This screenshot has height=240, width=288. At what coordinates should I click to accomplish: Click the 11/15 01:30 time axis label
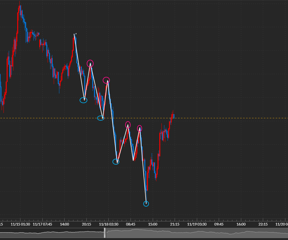(20, 224)
